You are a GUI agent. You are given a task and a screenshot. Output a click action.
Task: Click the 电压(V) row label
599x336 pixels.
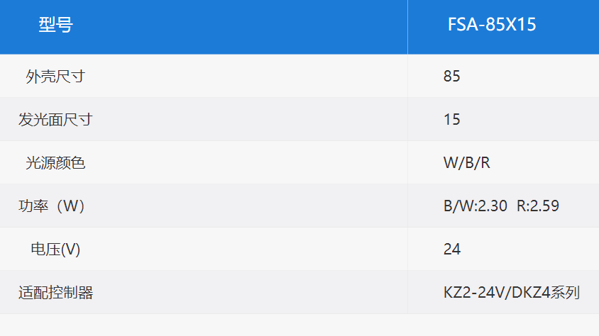click(55, 250)
